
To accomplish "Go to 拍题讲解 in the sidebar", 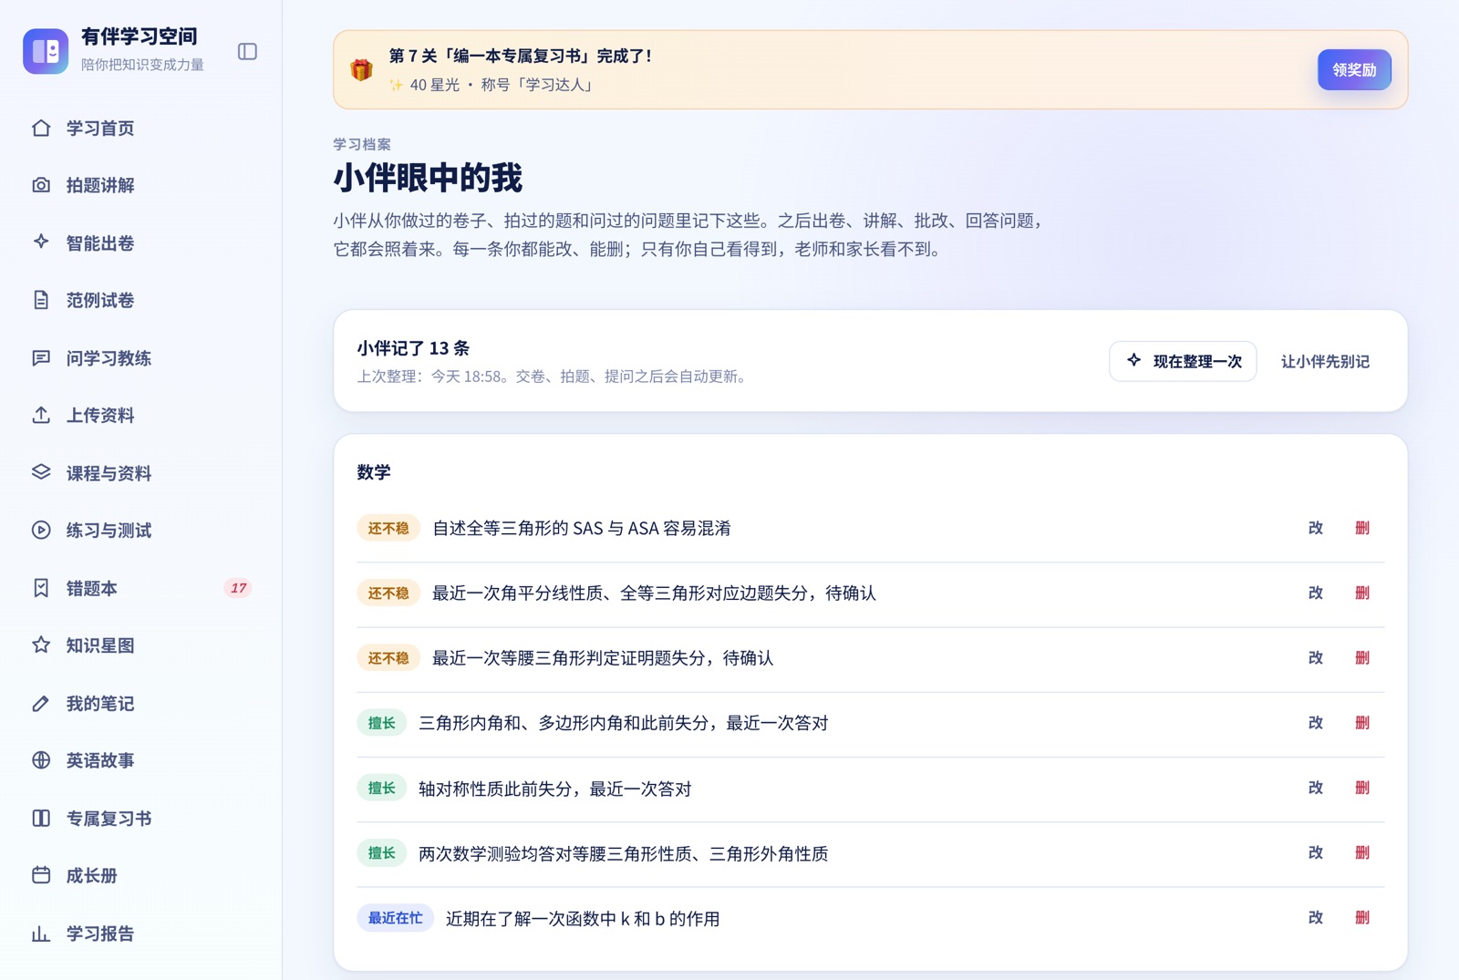I will 140,185.
